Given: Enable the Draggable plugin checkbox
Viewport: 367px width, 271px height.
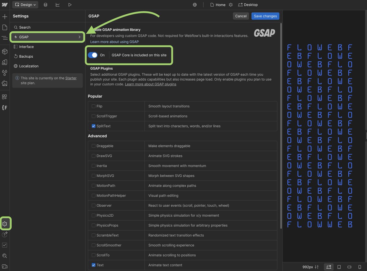Looking at the screenshot, I should tap(94, 146).
